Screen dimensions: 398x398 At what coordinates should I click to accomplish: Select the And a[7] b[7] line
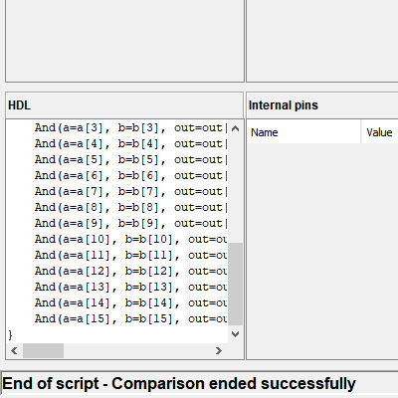pos(131,192)
